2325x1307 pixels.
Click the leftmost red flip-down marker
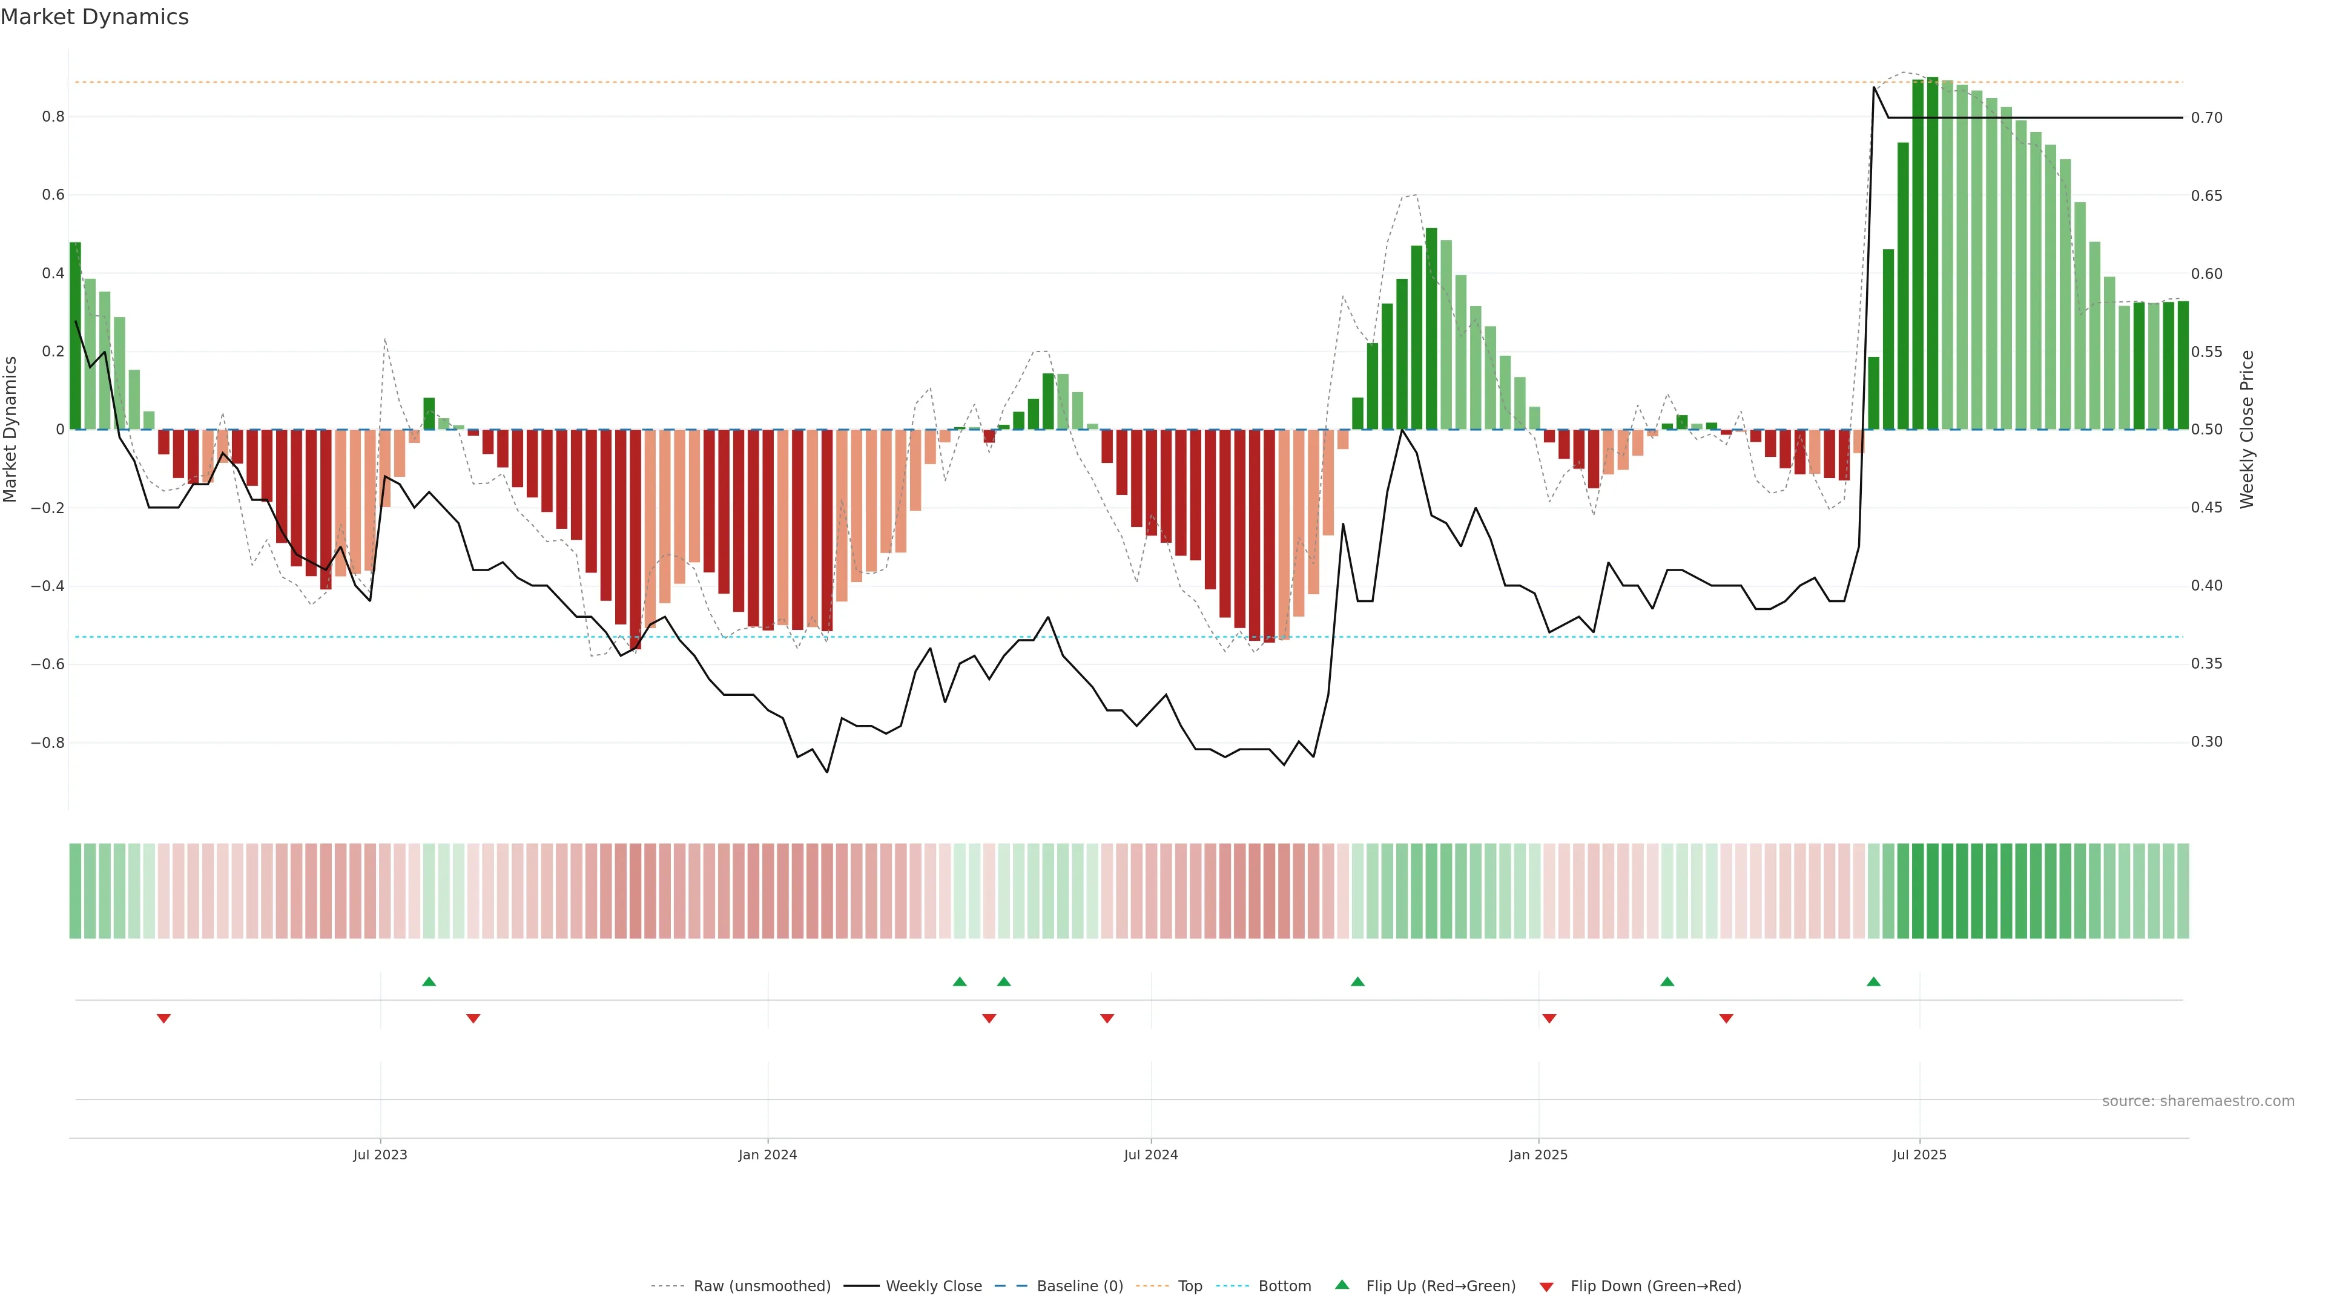tap(163, 1018)
